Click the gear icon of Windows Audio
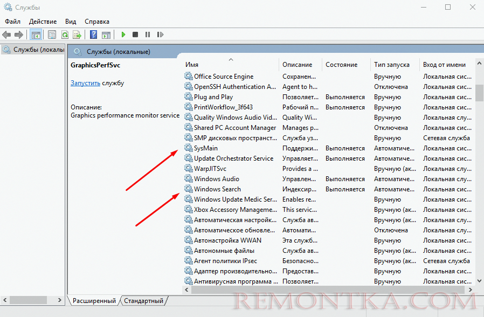 [x=188, y=178]
